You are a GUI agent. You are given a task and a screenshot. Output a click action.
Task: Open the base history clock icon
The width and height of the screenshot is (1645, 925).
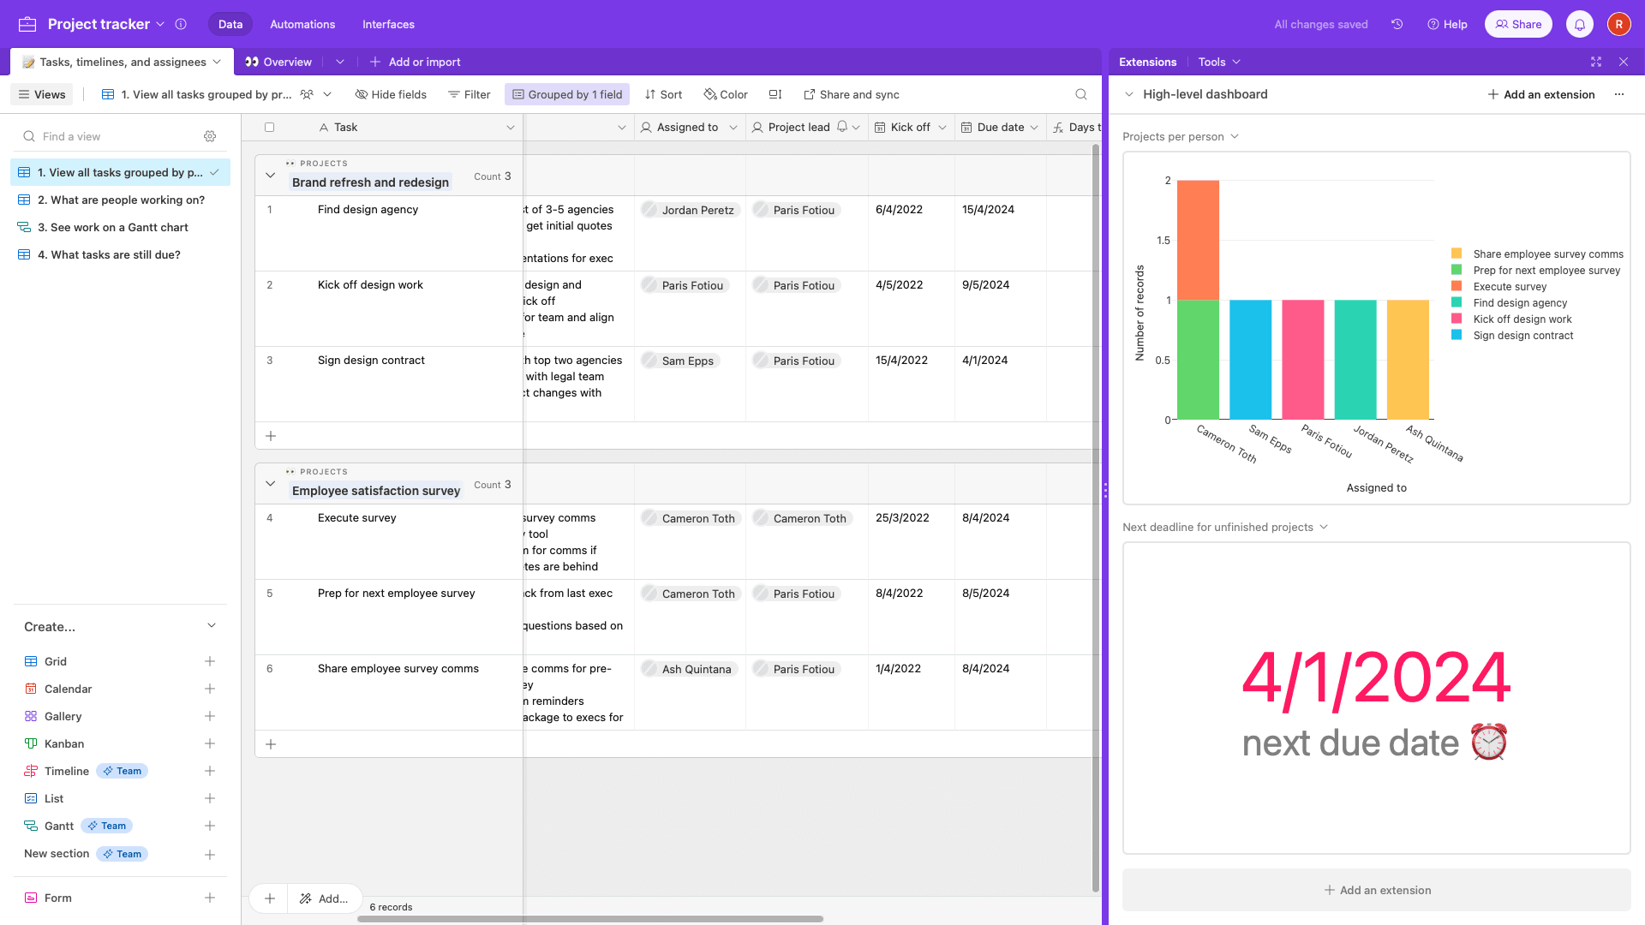[1397, 24]
